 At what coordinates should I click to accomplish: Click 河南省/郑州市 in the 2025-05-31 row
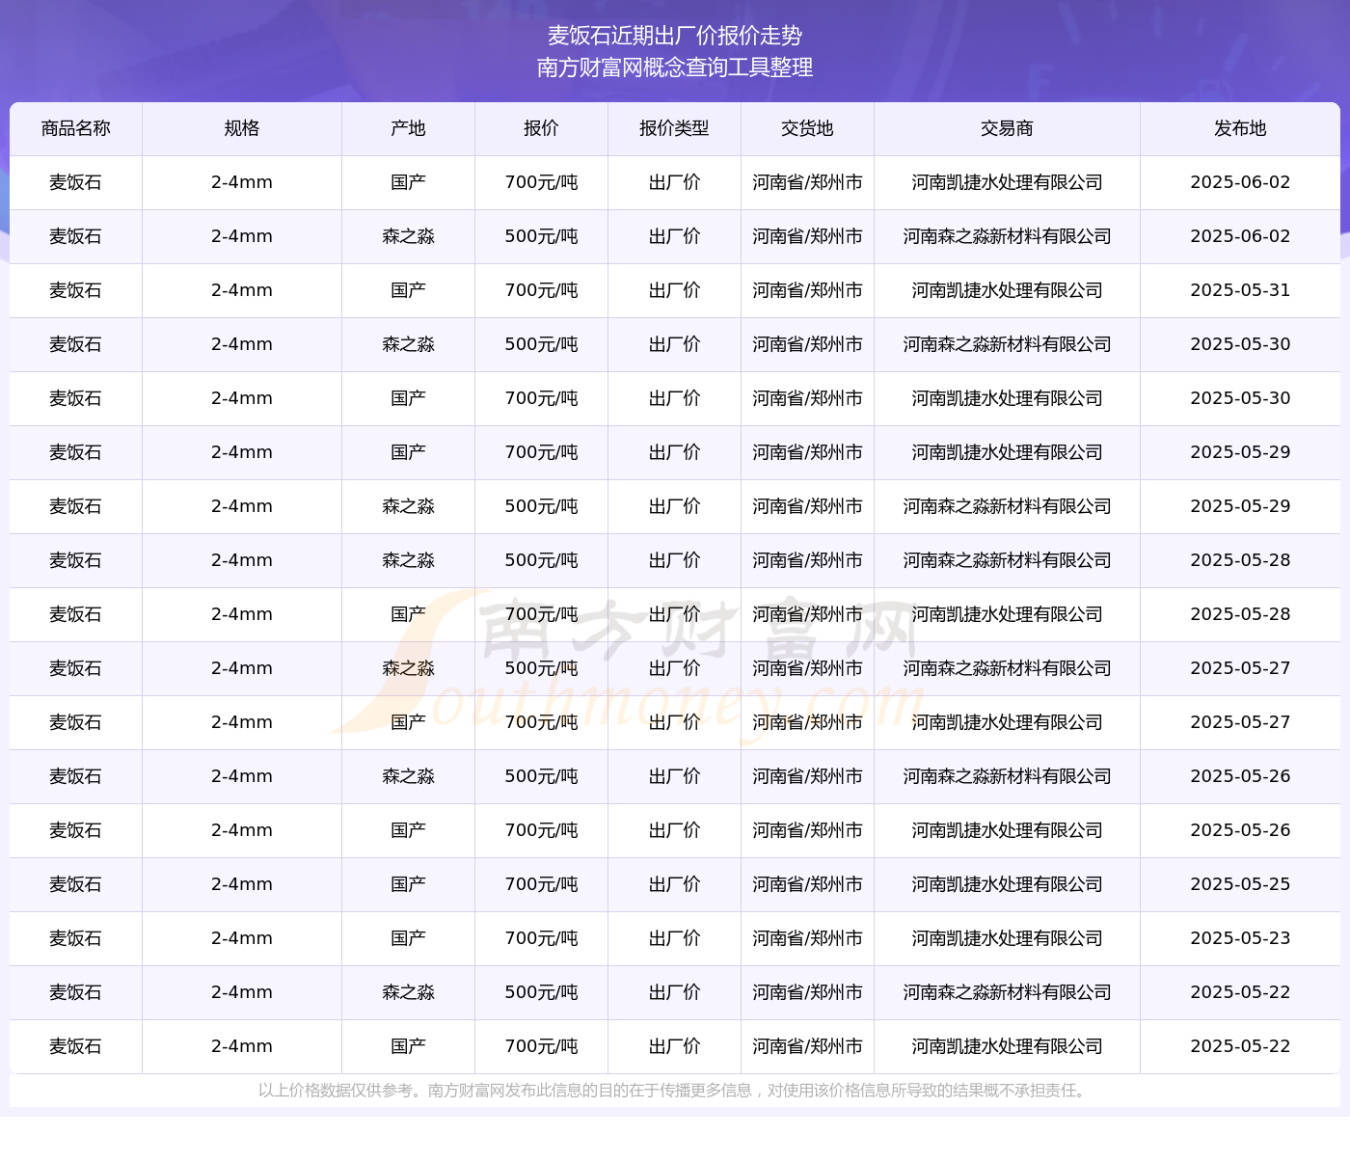[x=807, y=290]
